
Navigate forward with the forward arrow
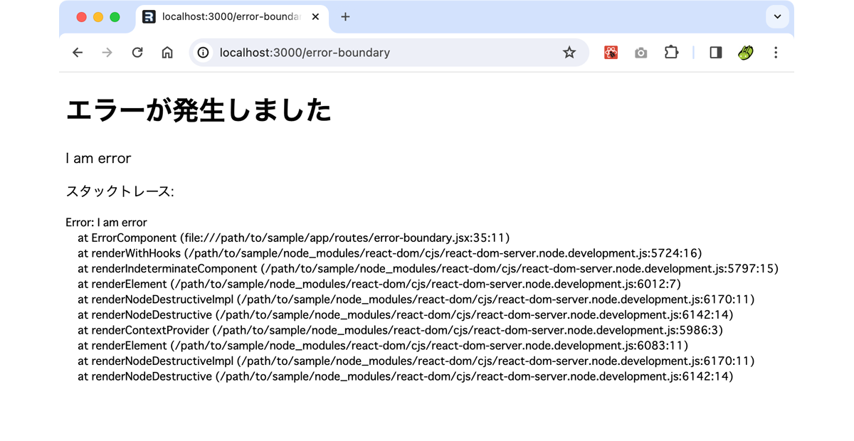[x=107, y=52]
